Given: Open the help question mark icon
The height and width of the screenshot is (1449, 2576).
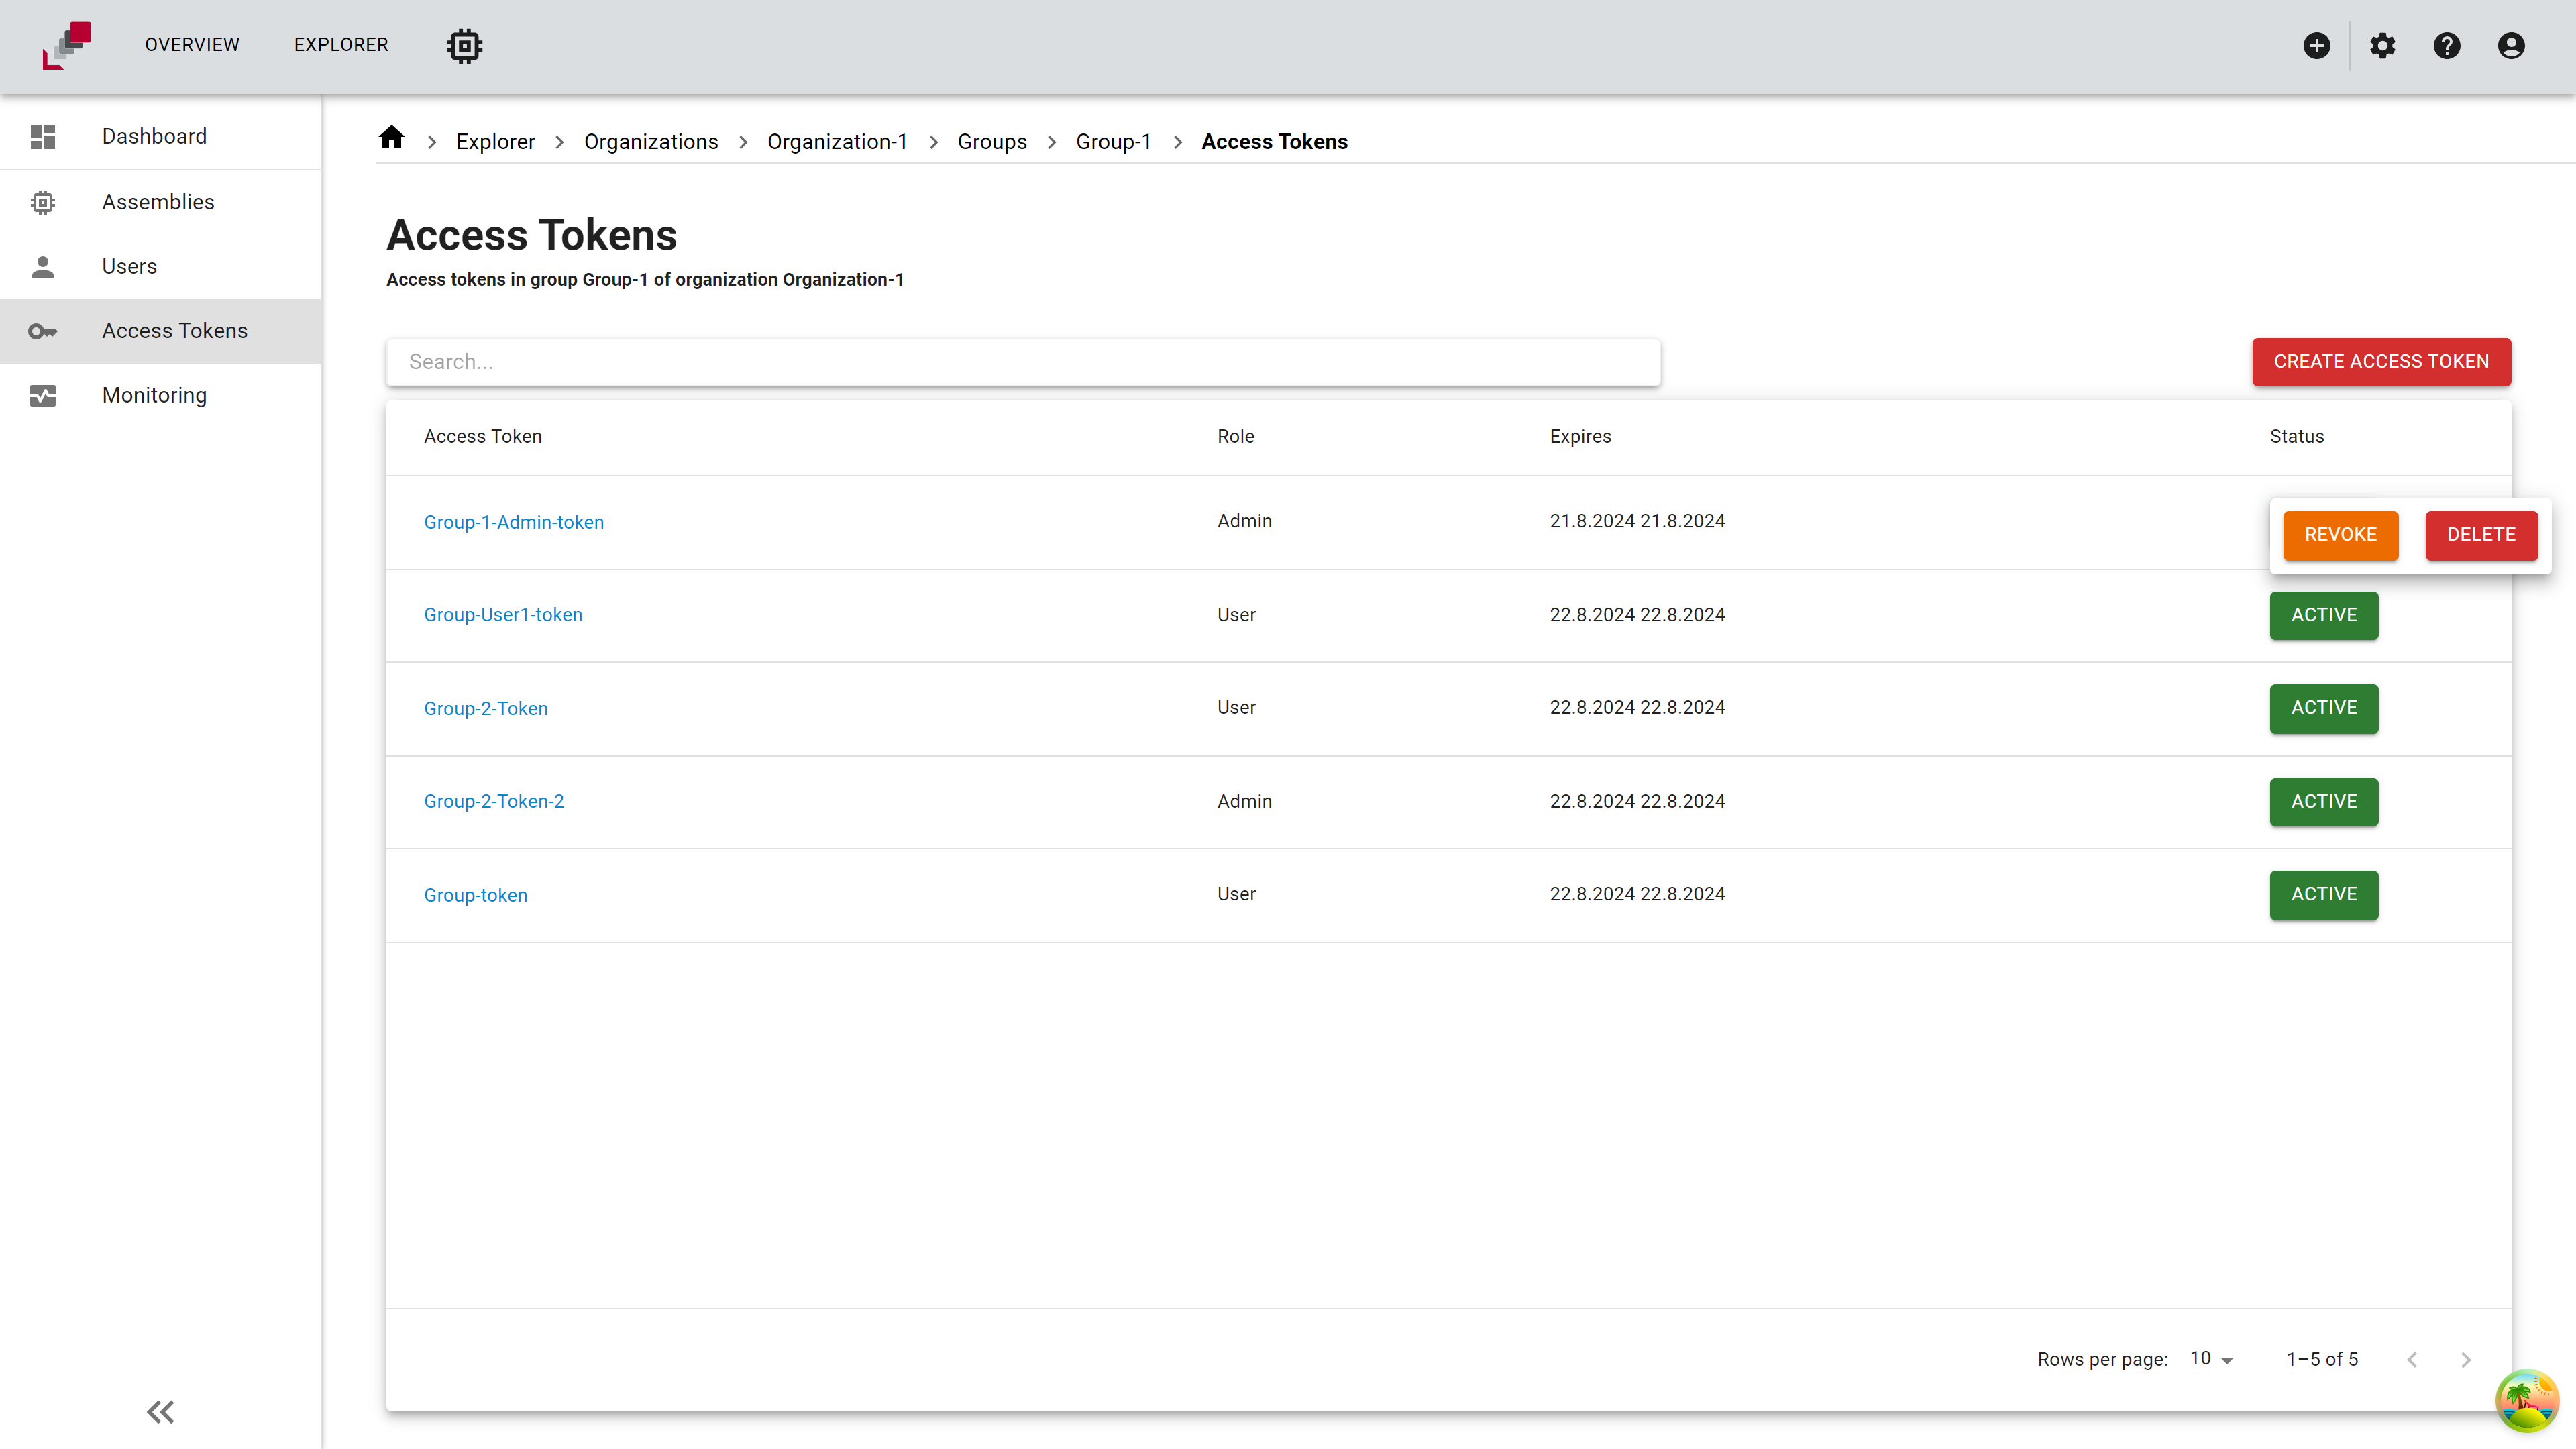Looking at the screenshot, I should coord(2447,45).
